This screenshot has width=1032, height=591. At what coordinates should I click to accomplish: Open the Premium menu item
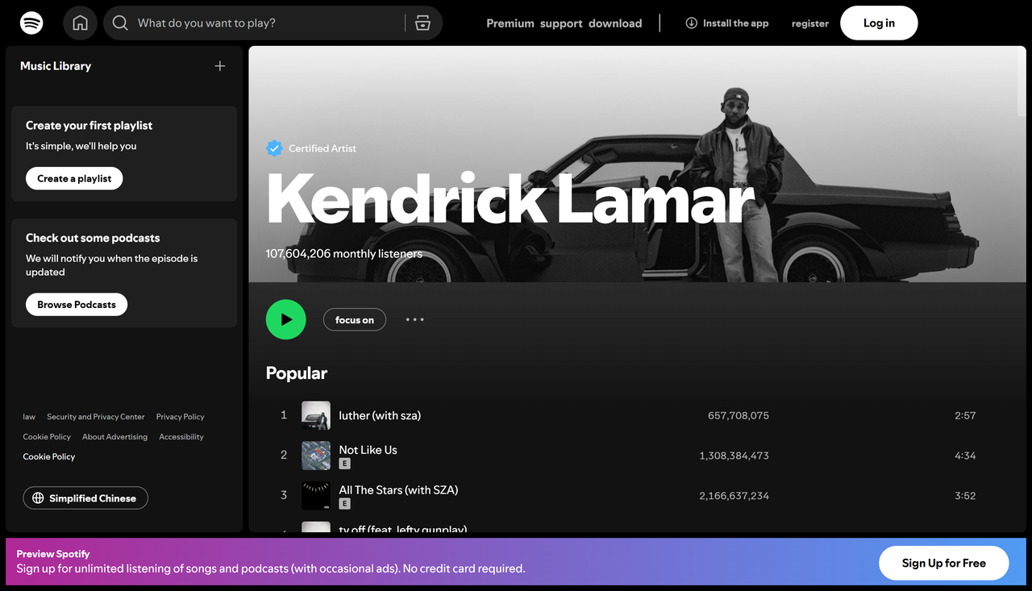[510, 23]
